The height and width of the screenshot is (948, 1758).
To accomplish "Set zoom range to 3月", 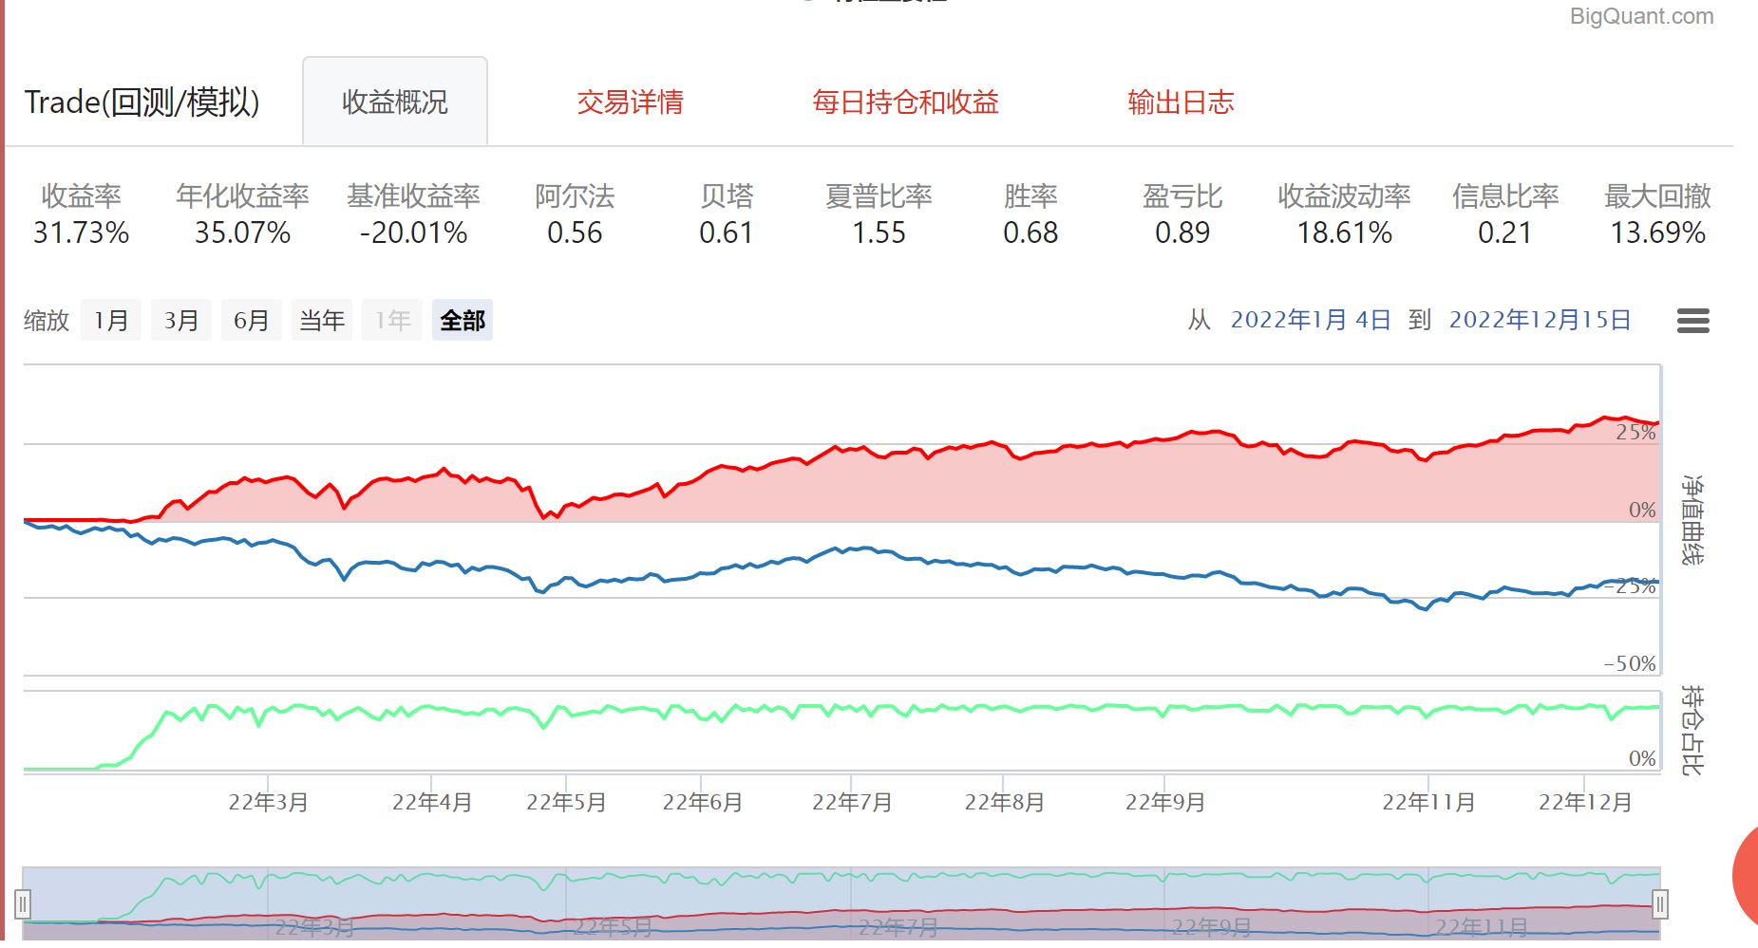I will tap(181, 320).
